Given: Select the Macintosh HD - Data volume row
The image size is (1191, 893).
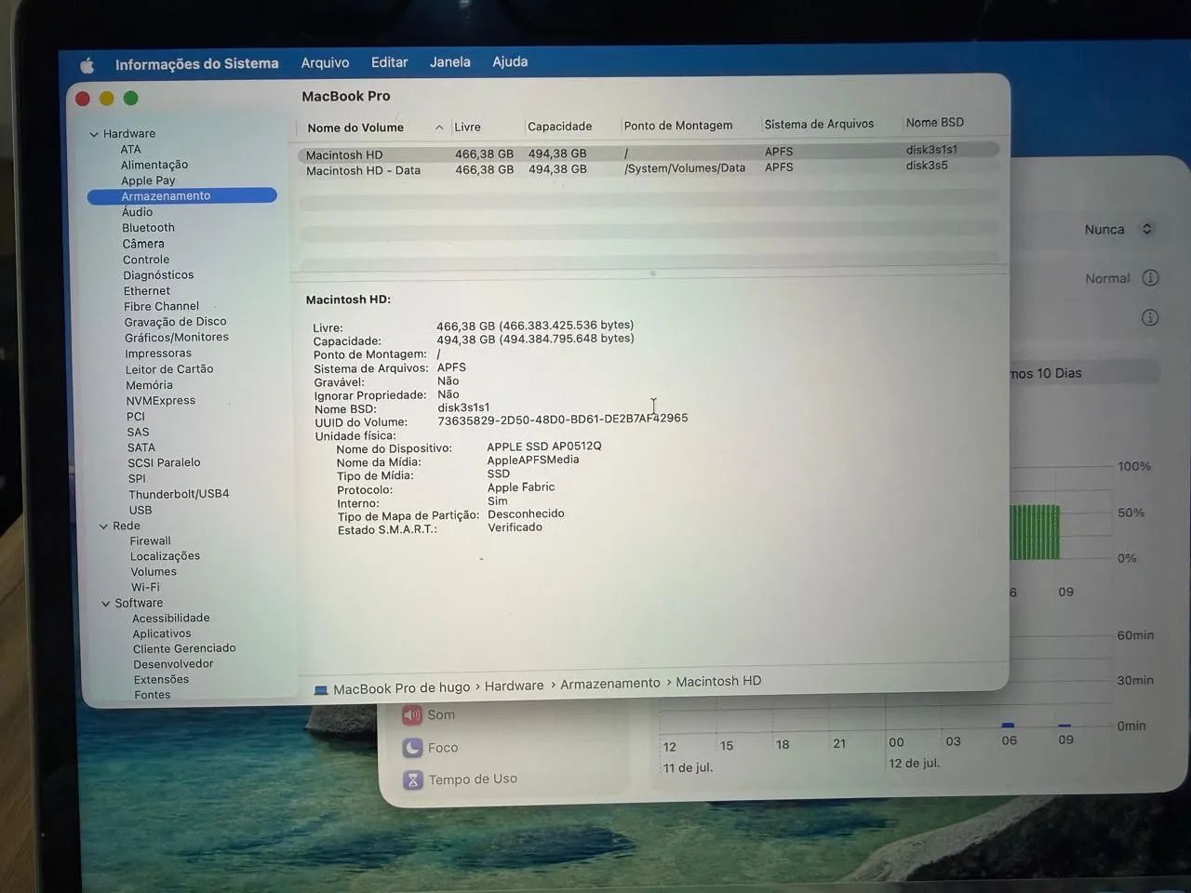Looking at the screenshot, I should [x=649, y=168].
